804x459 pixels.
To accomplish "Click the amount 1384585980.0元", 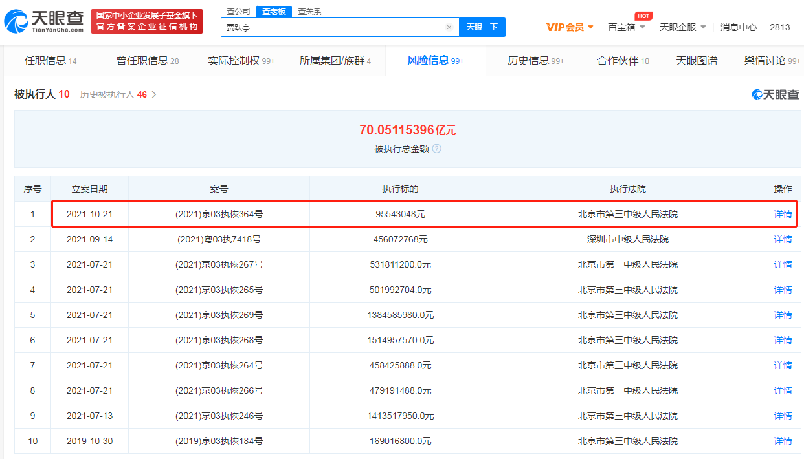I will [x=400, y=315].
